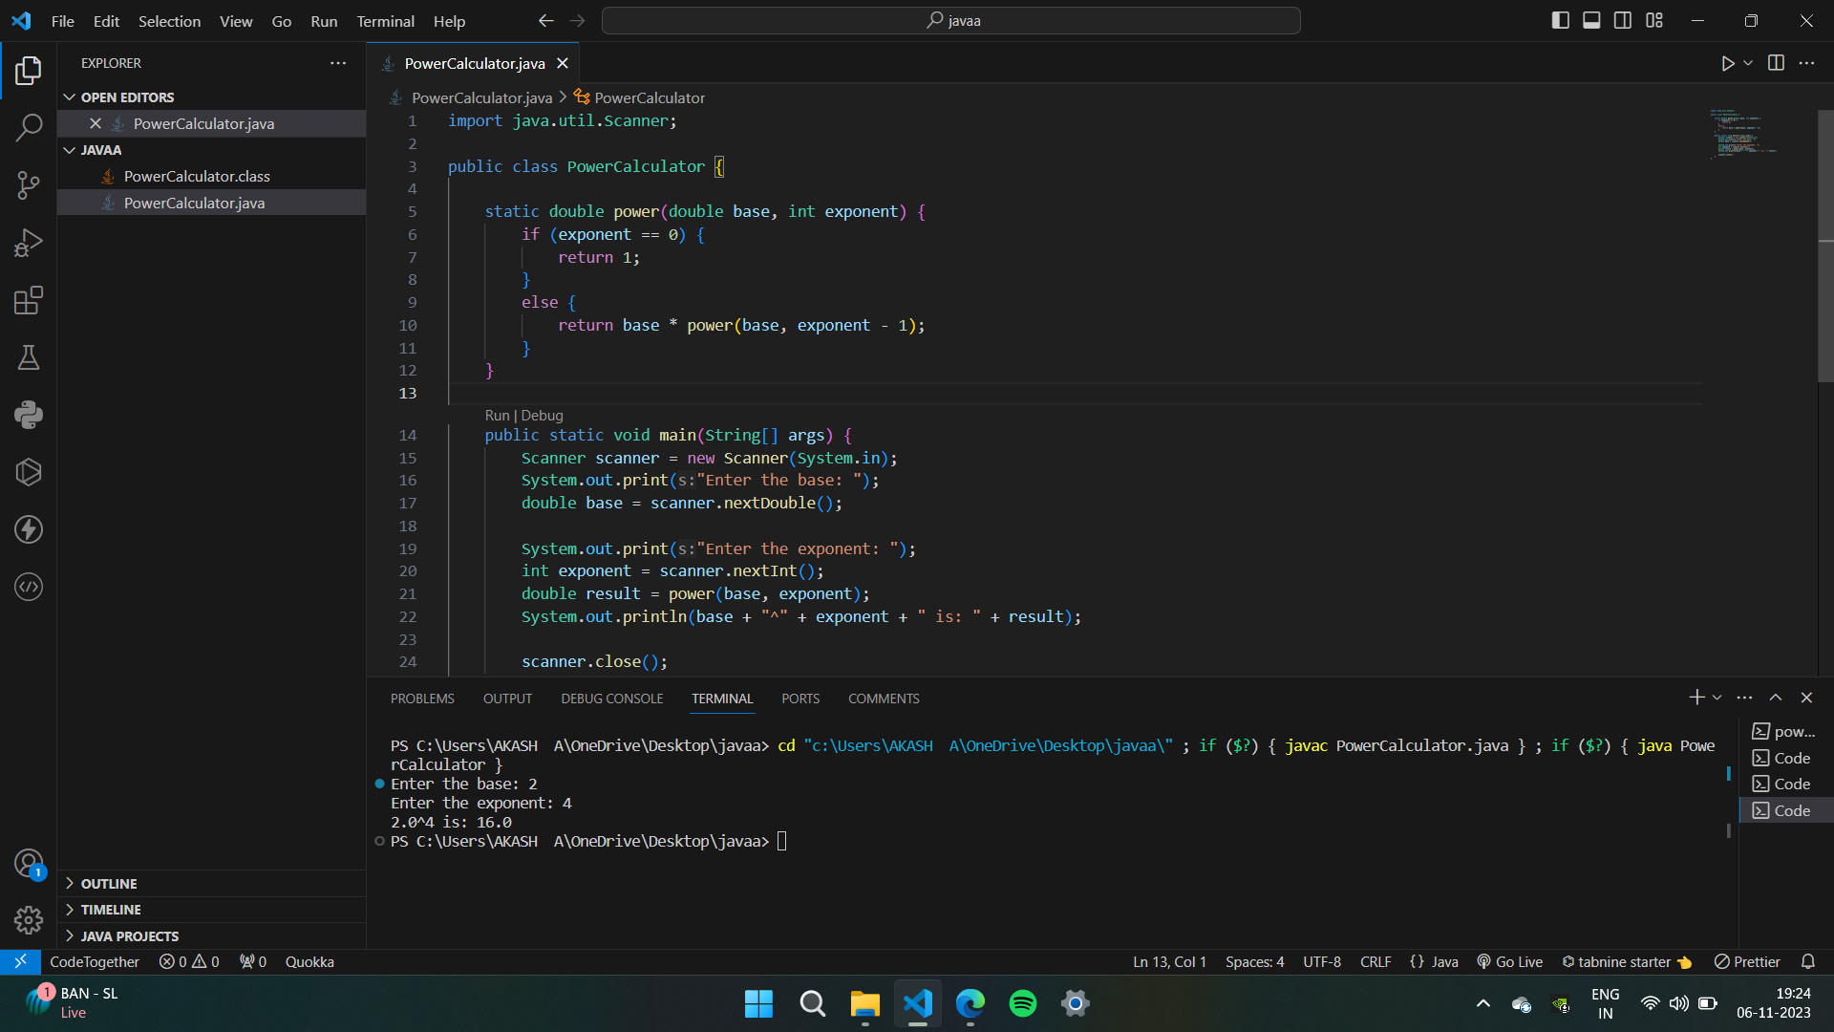The height and width of the screenshot is (1032, 1834).
Task: Open Spotify from the taskbar
Action: (x=1022, y=1003)
